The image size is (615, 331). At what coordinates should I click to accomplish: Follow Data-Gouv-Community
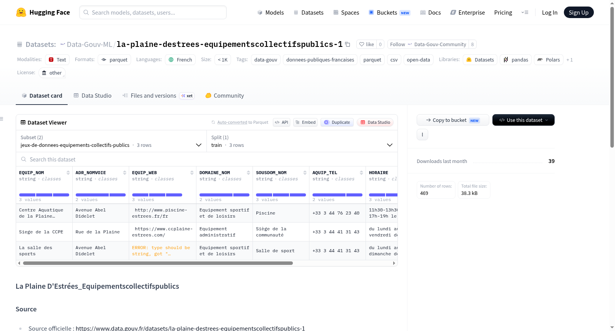click(x=428, y=44)
